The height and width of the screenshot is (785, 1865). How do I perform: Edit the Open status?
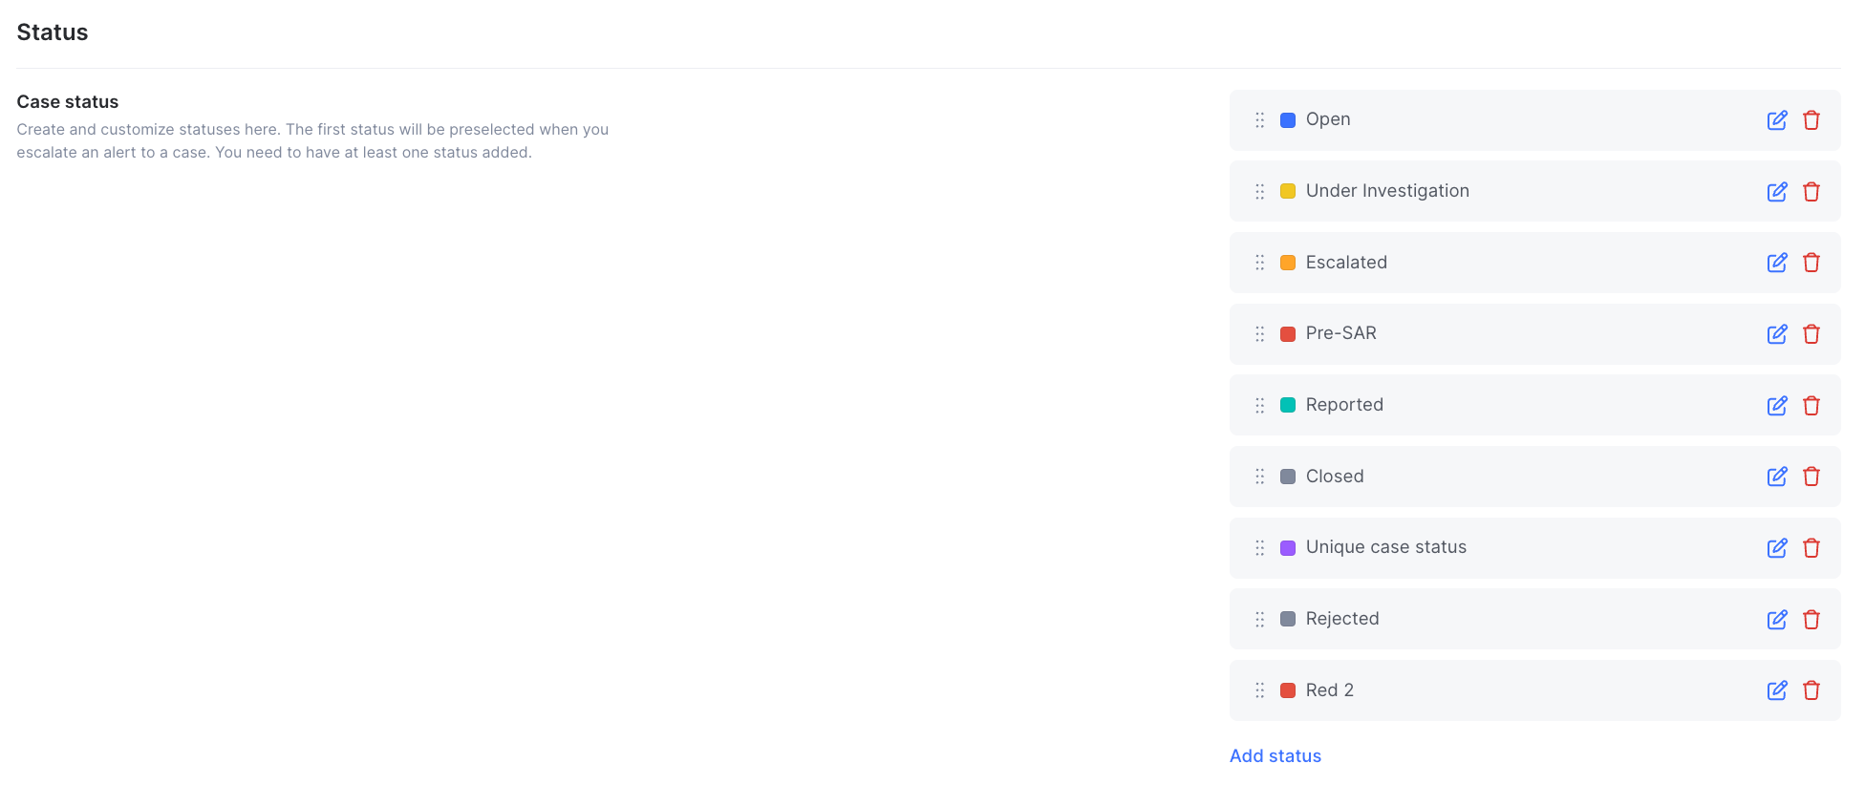(1777, 120)
